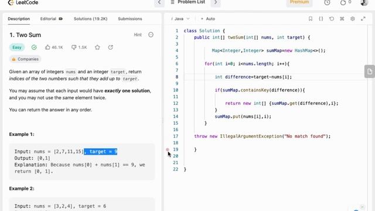
Task: Switch to the Editorial tab
Action: coord(51,19)
